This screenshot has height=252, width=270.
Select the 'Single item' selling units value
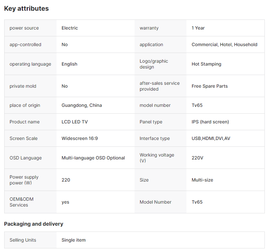pos(73,240)
